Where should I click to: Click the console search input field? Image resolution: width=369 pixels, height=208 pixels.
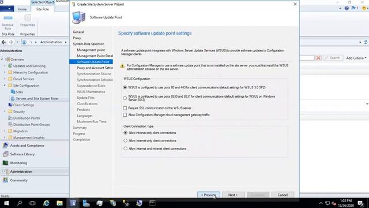coord(307,58)
